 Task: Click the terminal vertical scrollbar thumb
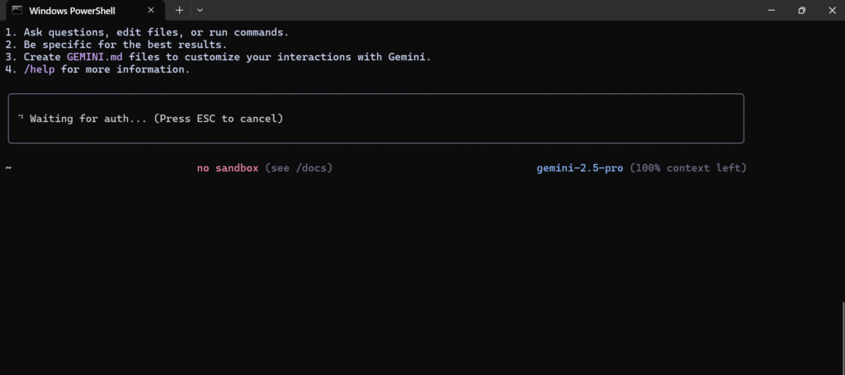point(843,337)
